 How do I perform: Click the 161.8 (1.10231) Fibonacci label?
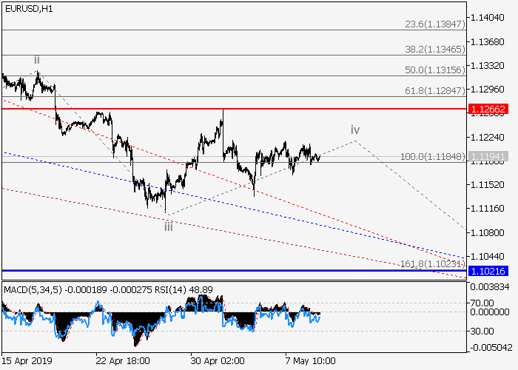click(x=431, y=264)
